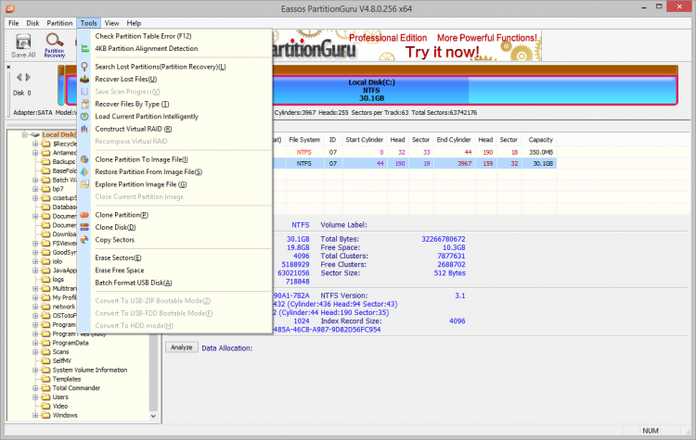
Task: Click the tree scrollbar down arrow
Action: pos(153,416)
